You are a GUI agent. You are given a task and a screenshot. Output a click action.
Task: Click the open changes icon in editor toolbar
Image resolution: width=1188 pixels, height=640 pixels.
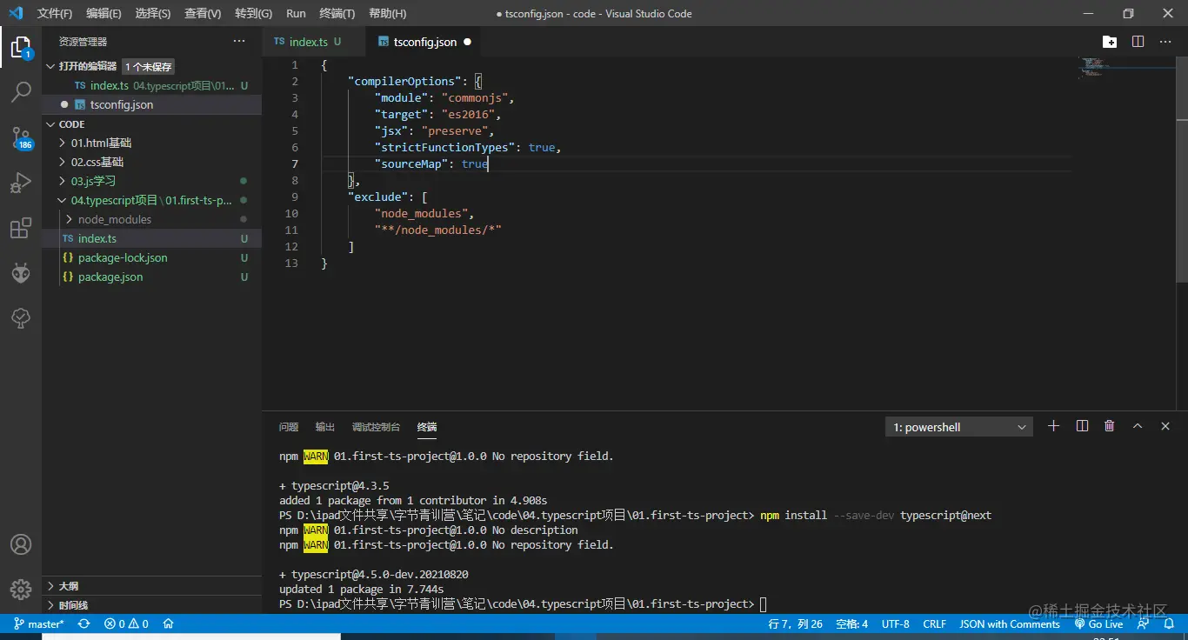tap(1110, 42)
